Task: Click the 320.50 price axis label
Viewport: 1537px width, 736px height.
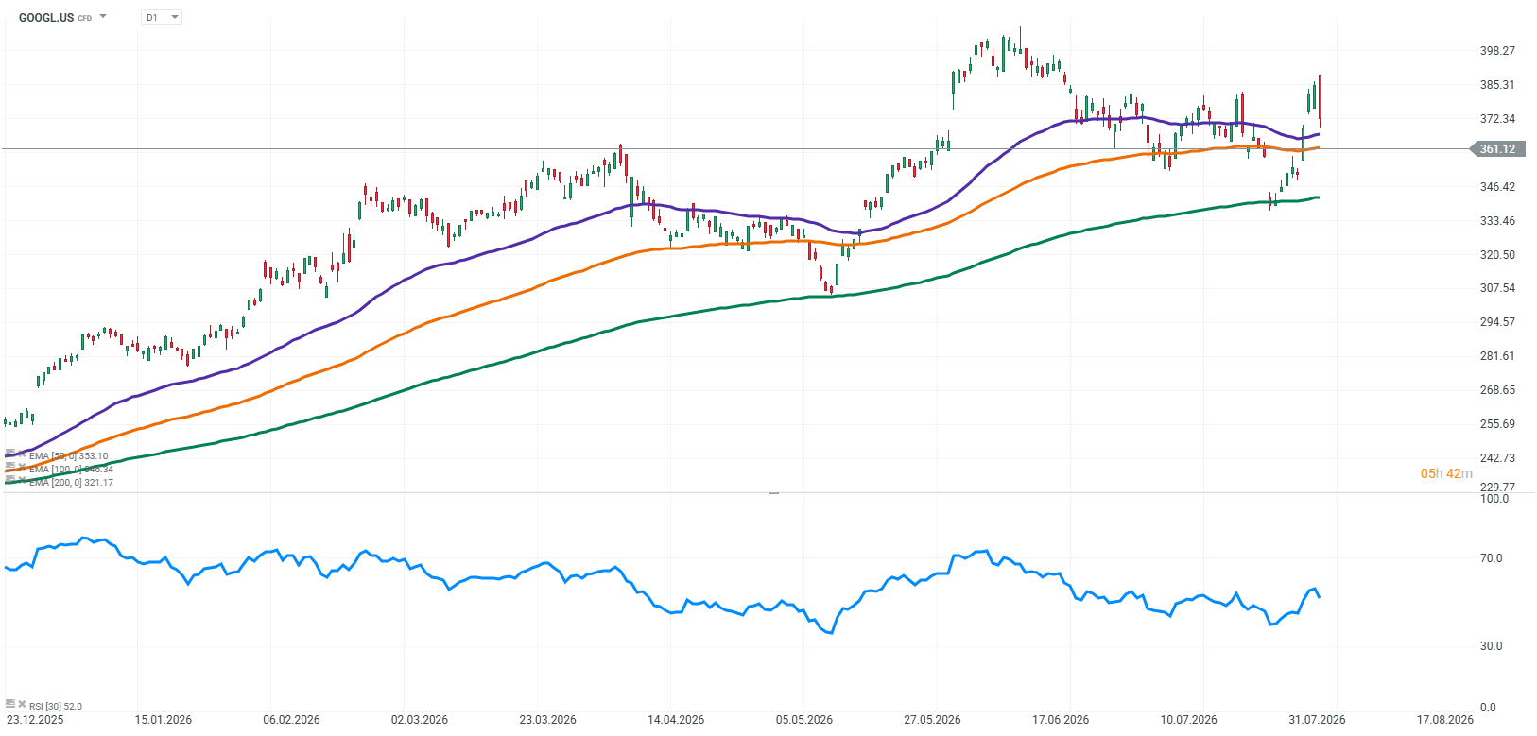Action: pyautogui.click(x=1497, y=255)
